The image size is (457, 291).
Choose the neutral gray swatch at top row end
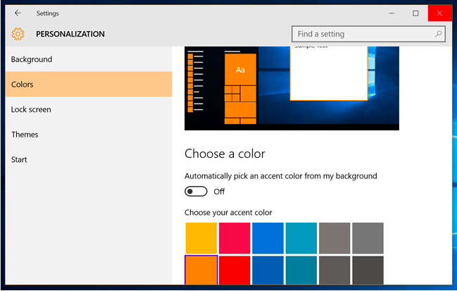(x=368, y=238)
